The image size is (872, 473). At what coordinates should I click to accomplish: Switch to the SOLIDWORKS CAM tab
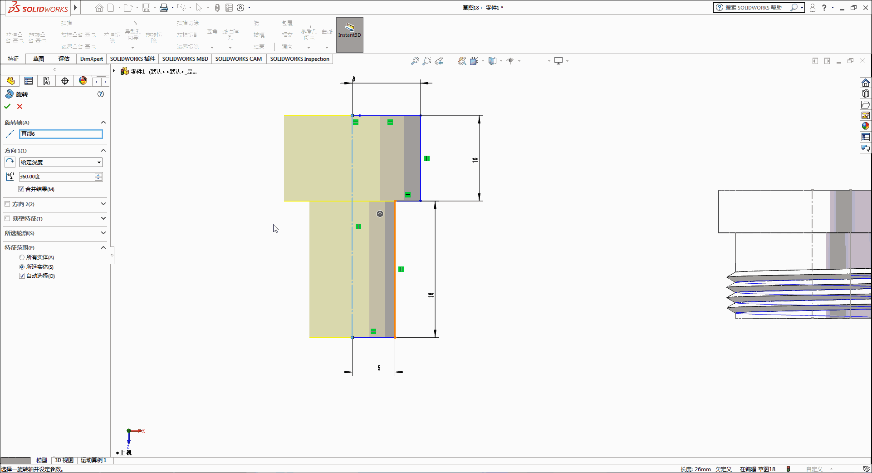click(x=239, y=59)
